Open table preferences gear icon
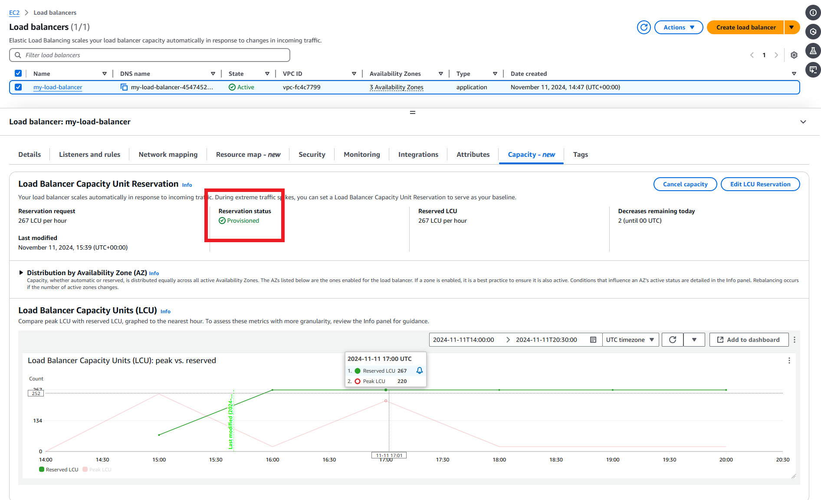The height and width of the screenshot is (500, 821). click(x=794, y=55)
